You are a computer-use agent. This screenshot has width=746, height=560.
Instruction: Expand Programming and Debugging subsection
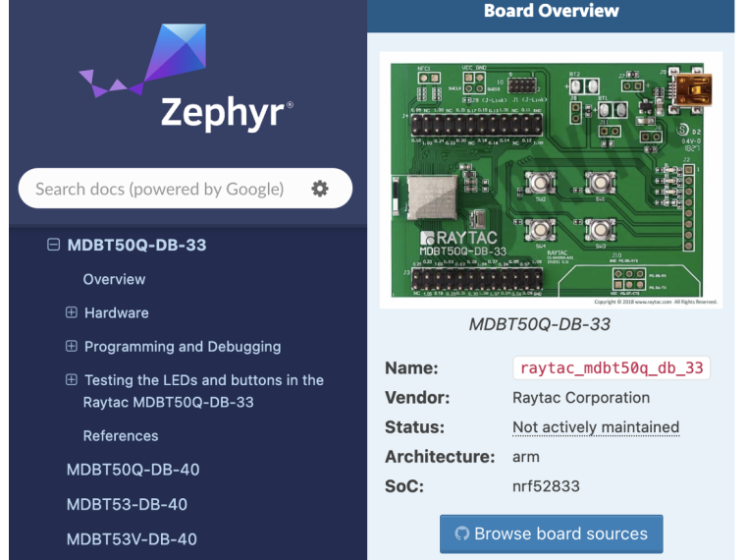point(71,347)
